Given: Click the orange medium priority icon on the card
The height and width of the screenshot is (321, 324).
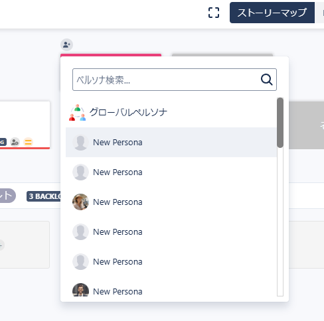Looking at the screenshot, I should 28,142.
